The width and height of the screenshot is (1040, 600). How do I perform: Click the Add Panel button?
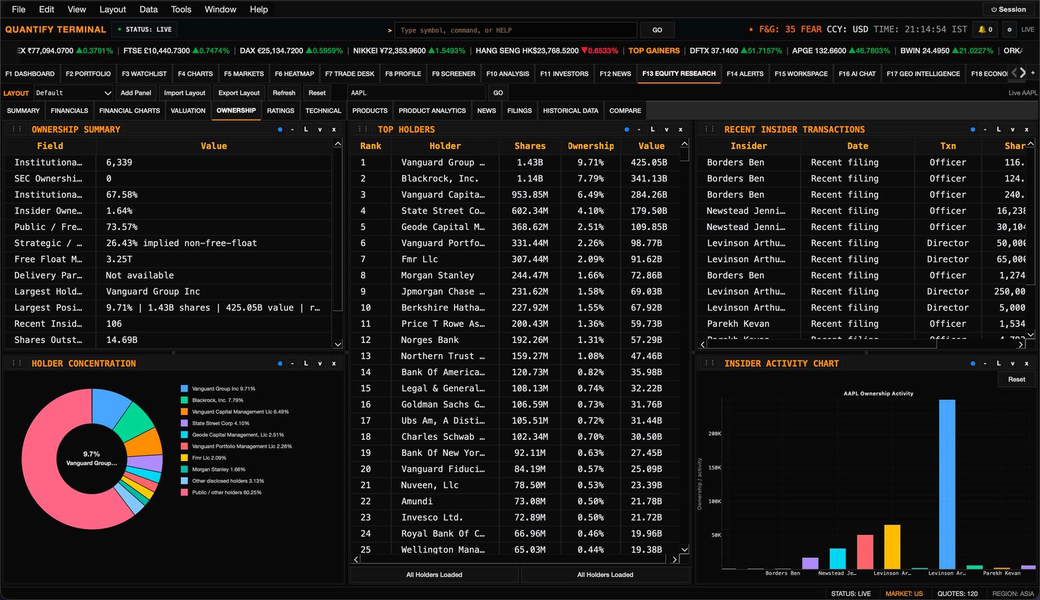[x=136, y=93]
